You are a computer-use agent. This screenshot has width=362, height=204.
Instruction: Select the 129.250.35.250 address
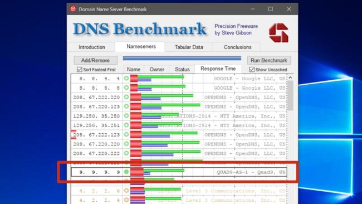pos(96,116)
